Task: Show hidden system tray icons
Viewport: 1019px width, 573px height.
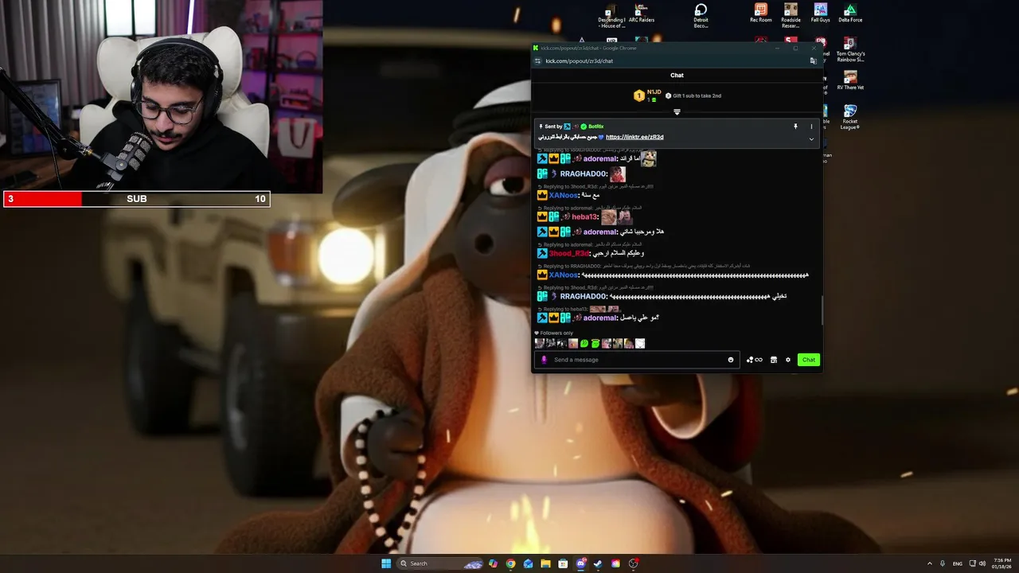Action: pos(929,563)
